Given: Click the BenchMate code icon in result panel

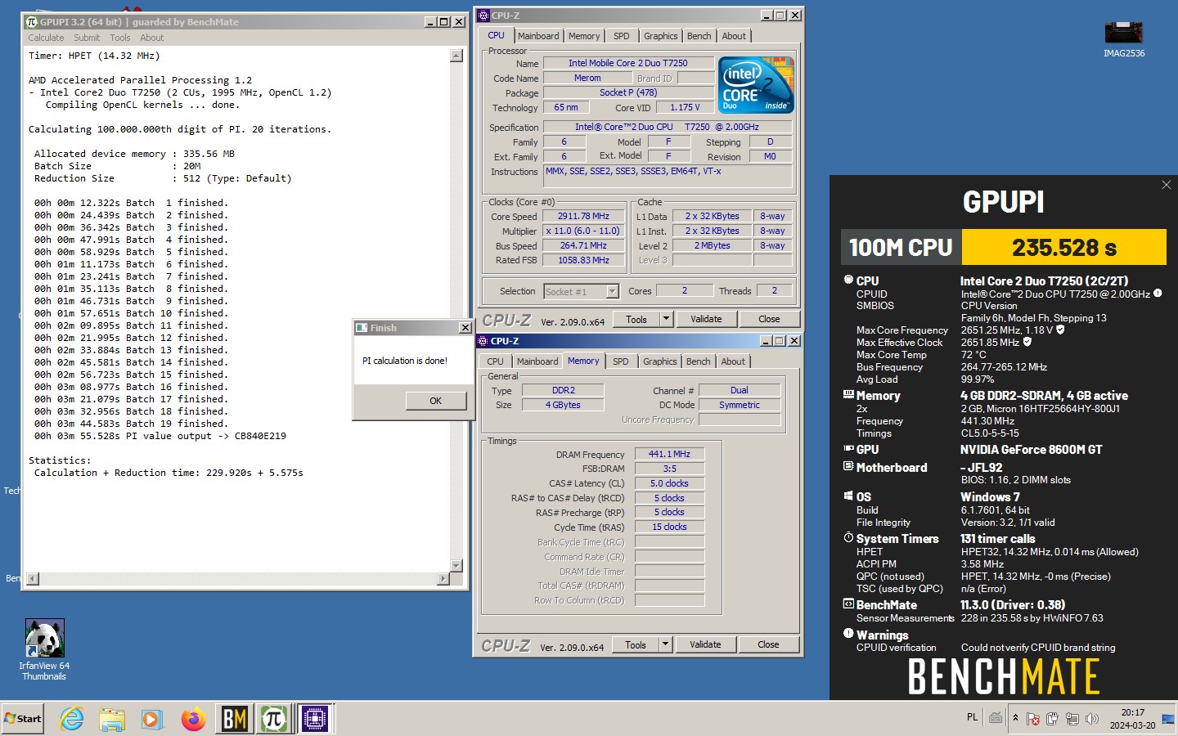Looking at the screenshot, I should coord(848,604).
